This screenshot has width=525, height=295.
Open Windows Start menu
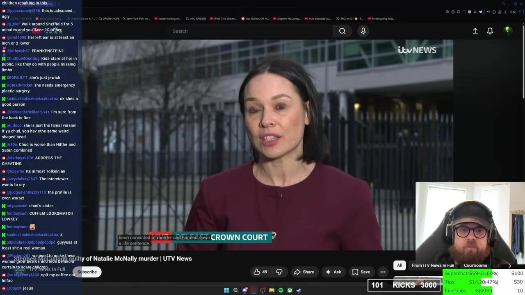pos(226,290)
